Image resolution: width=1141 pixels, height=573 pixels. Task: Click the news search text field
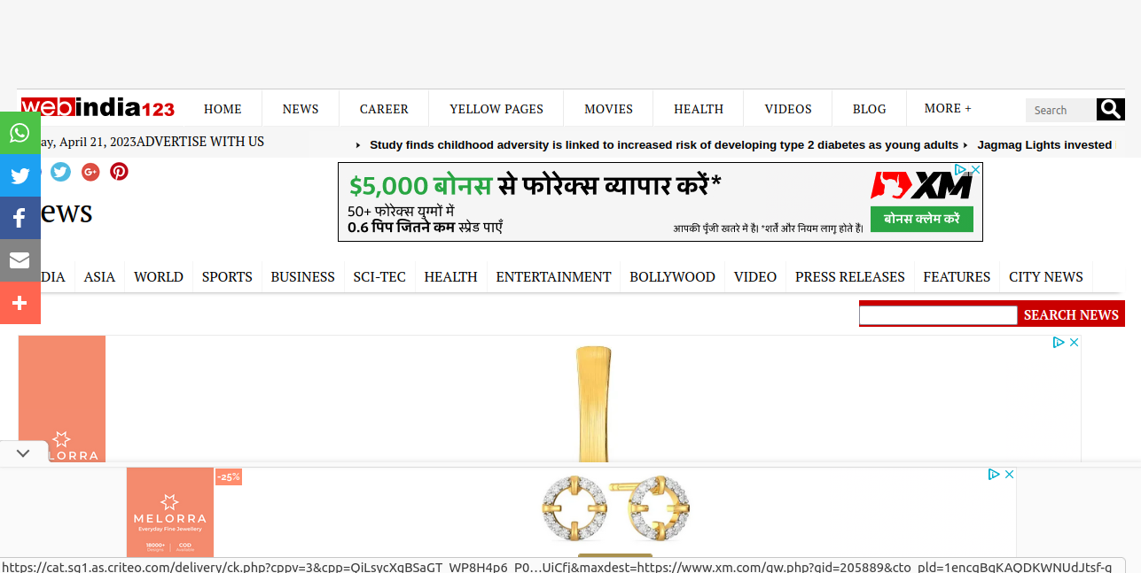(938, 315)
